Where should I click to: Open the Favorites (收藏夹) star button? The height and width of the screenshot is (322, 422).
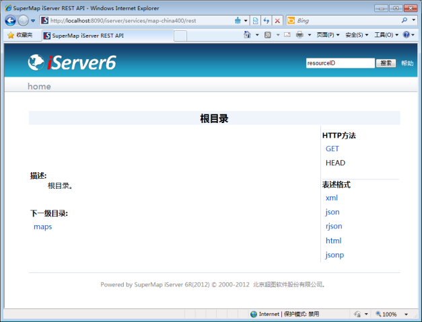coord(20,35)
